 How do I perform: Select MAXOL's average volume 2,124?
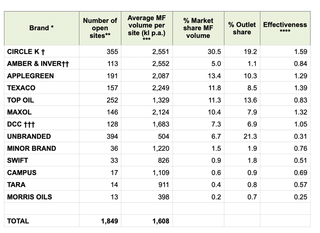161,112
